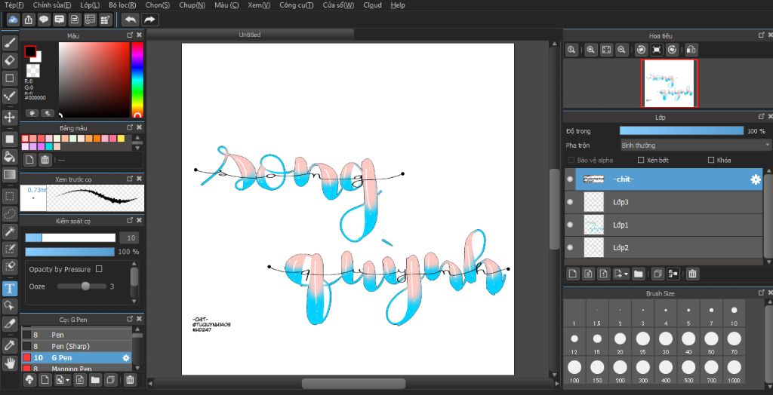This screenshot has height=395, width=773.
Task: Open the Chỉnh sửa(E) menu
Action: (x=52, y=5)
